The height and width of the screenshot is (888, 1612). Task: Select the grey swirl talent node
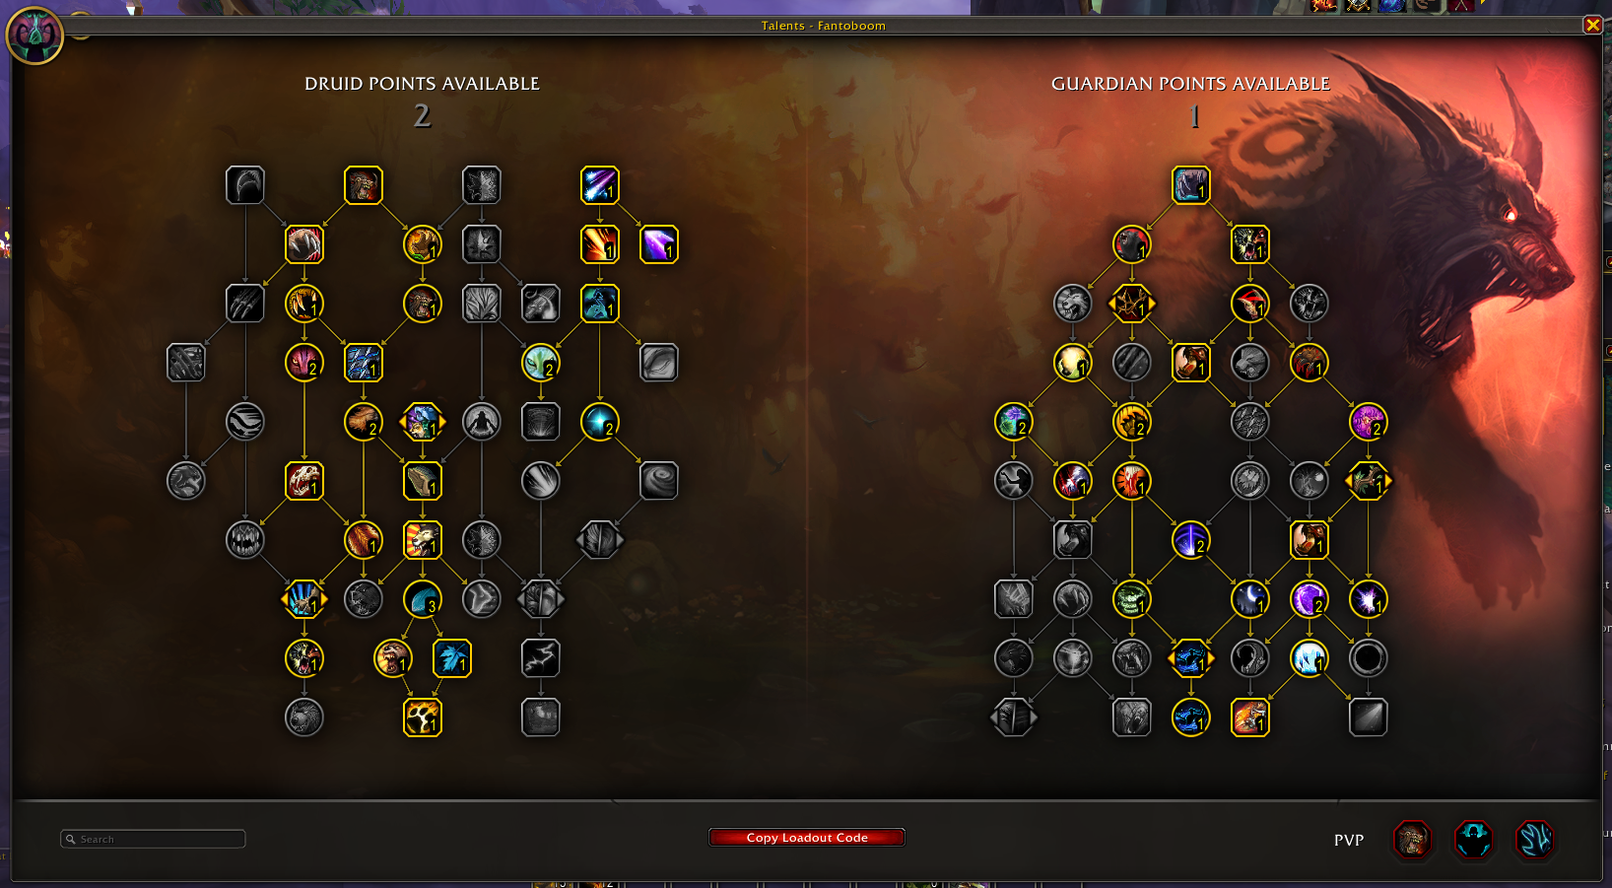click(x=659, y=481)
